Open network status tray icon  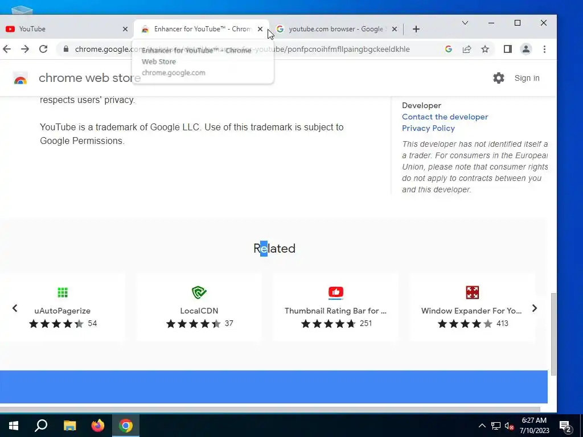(x=496, y=426)
